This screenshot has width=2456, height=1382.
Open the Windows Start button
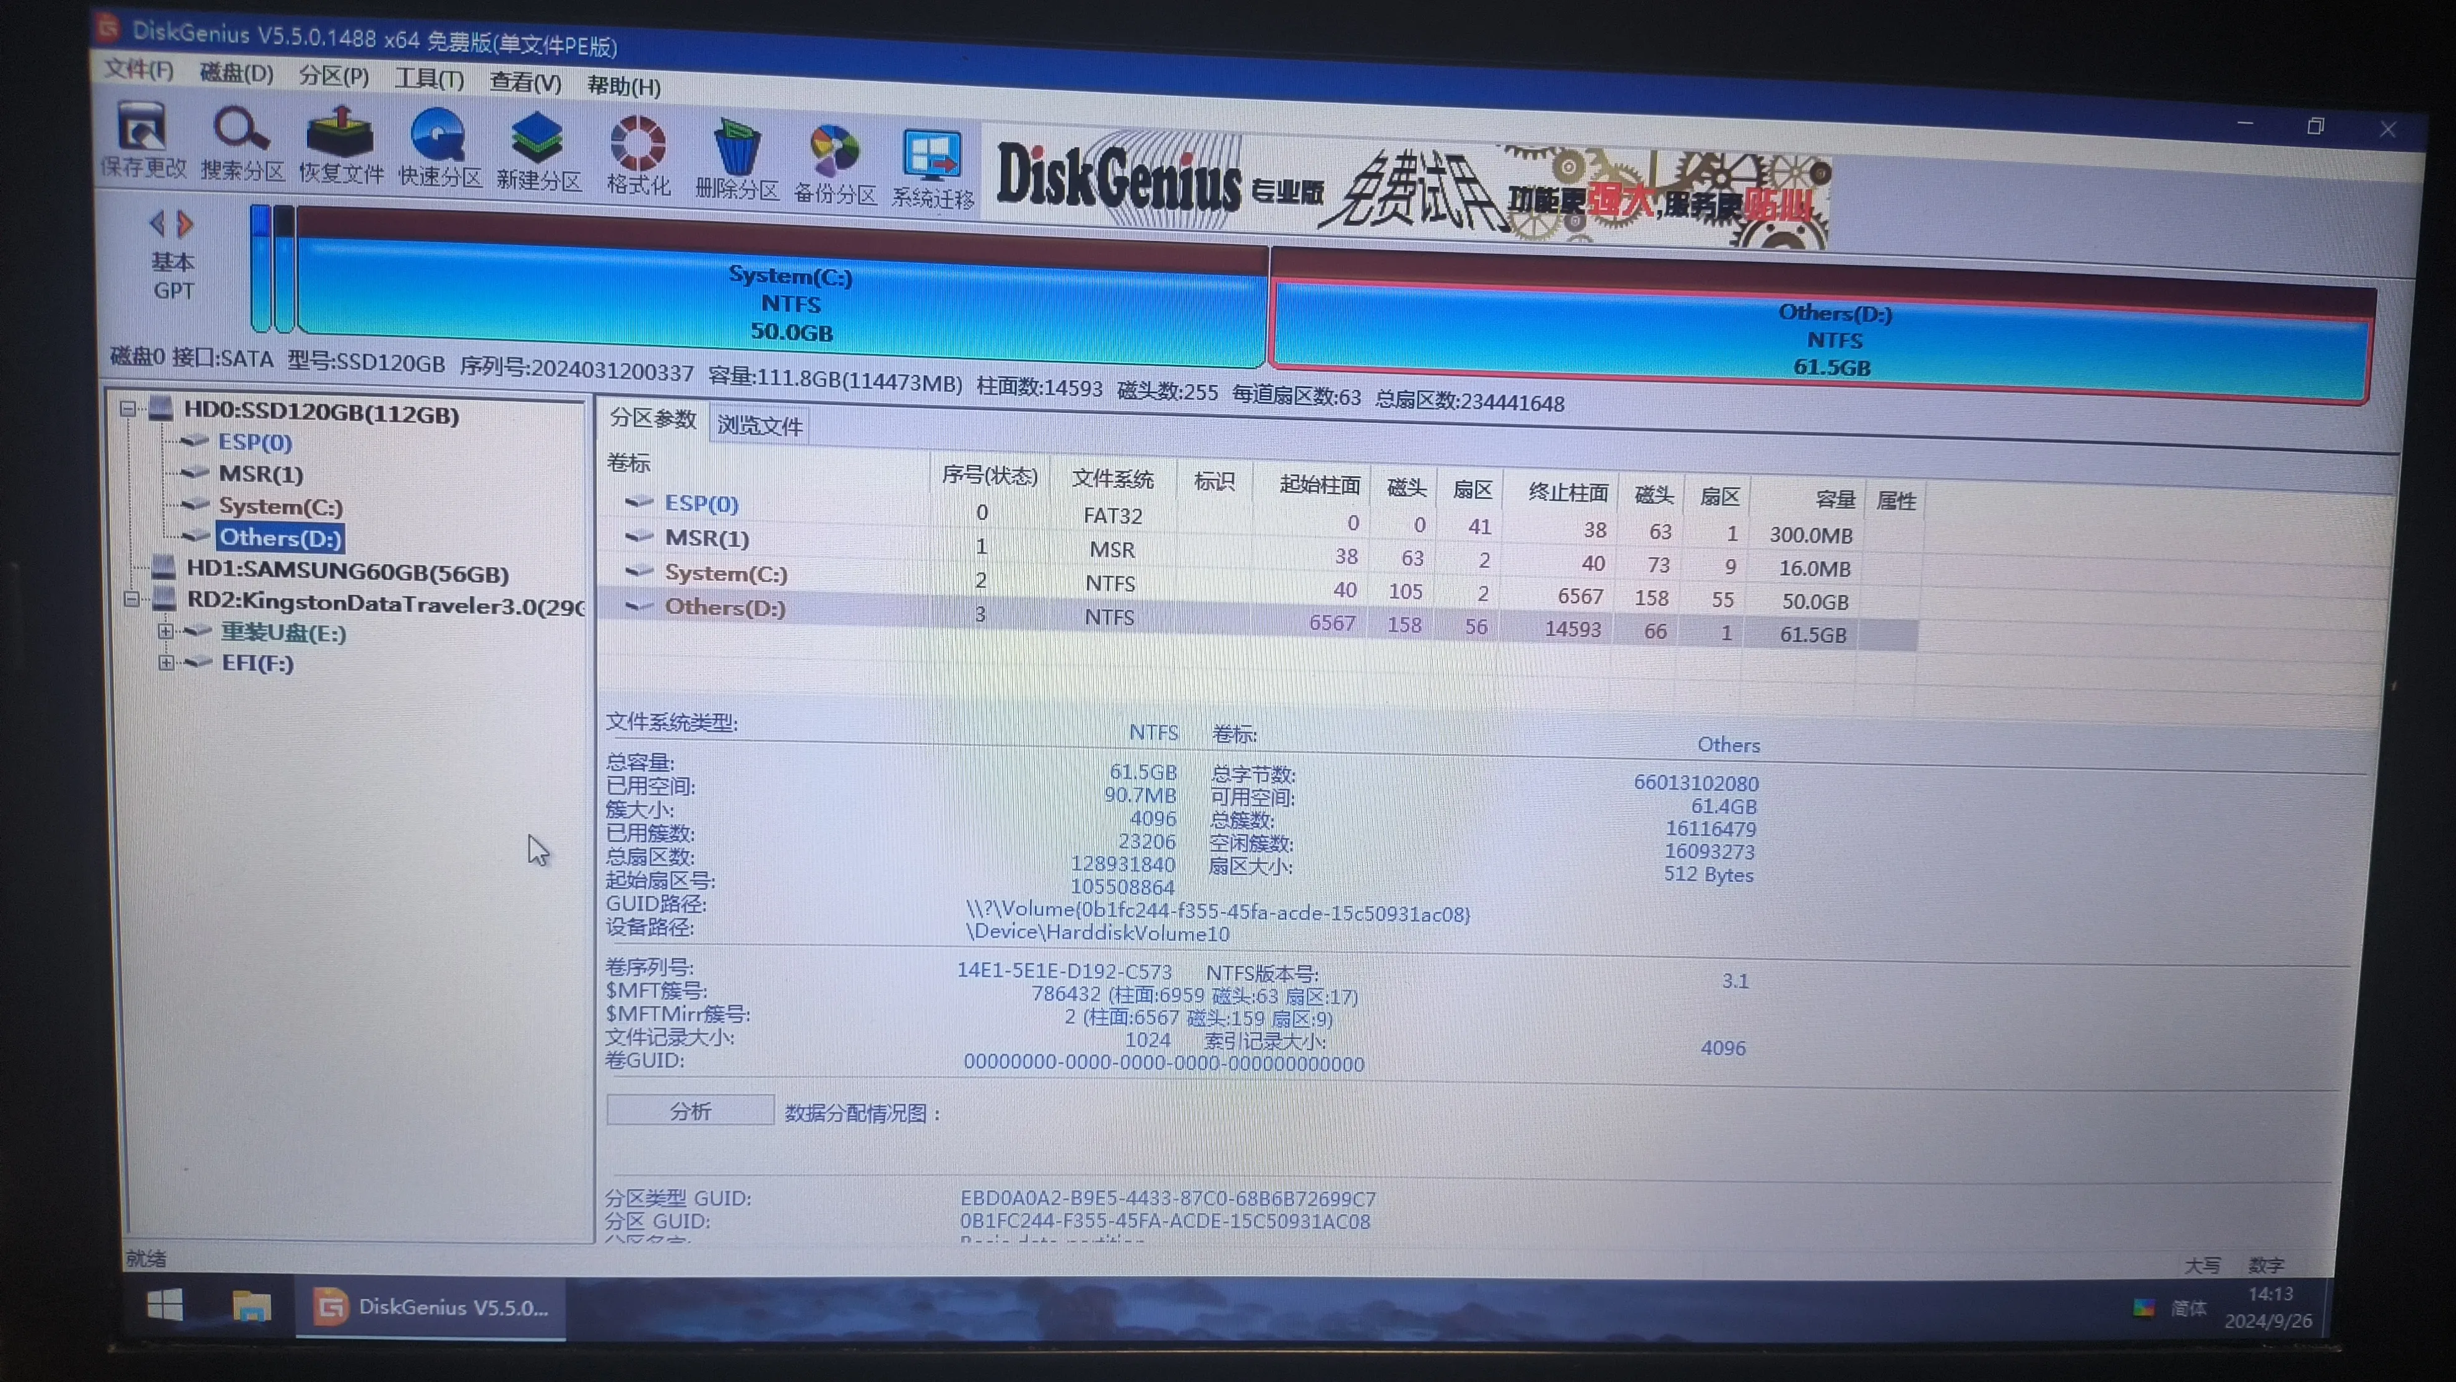tap(165, 1305)
